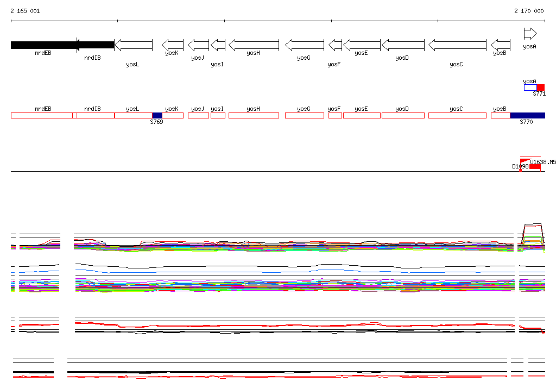Select the long yosC gene arrow
556x388 pixels.
coord(457,45)
